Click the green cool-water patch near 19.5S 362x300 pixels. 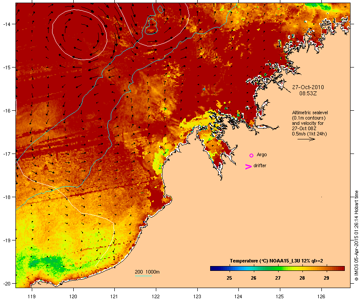tap(47, 263)
